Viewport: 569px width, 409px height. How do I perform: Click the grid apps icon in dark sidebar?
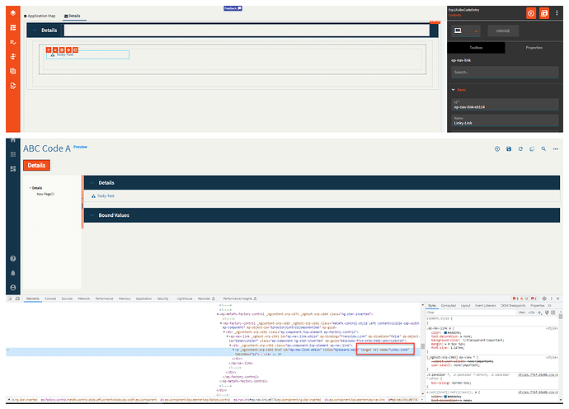pyautogui.click(x=13, y=154)
